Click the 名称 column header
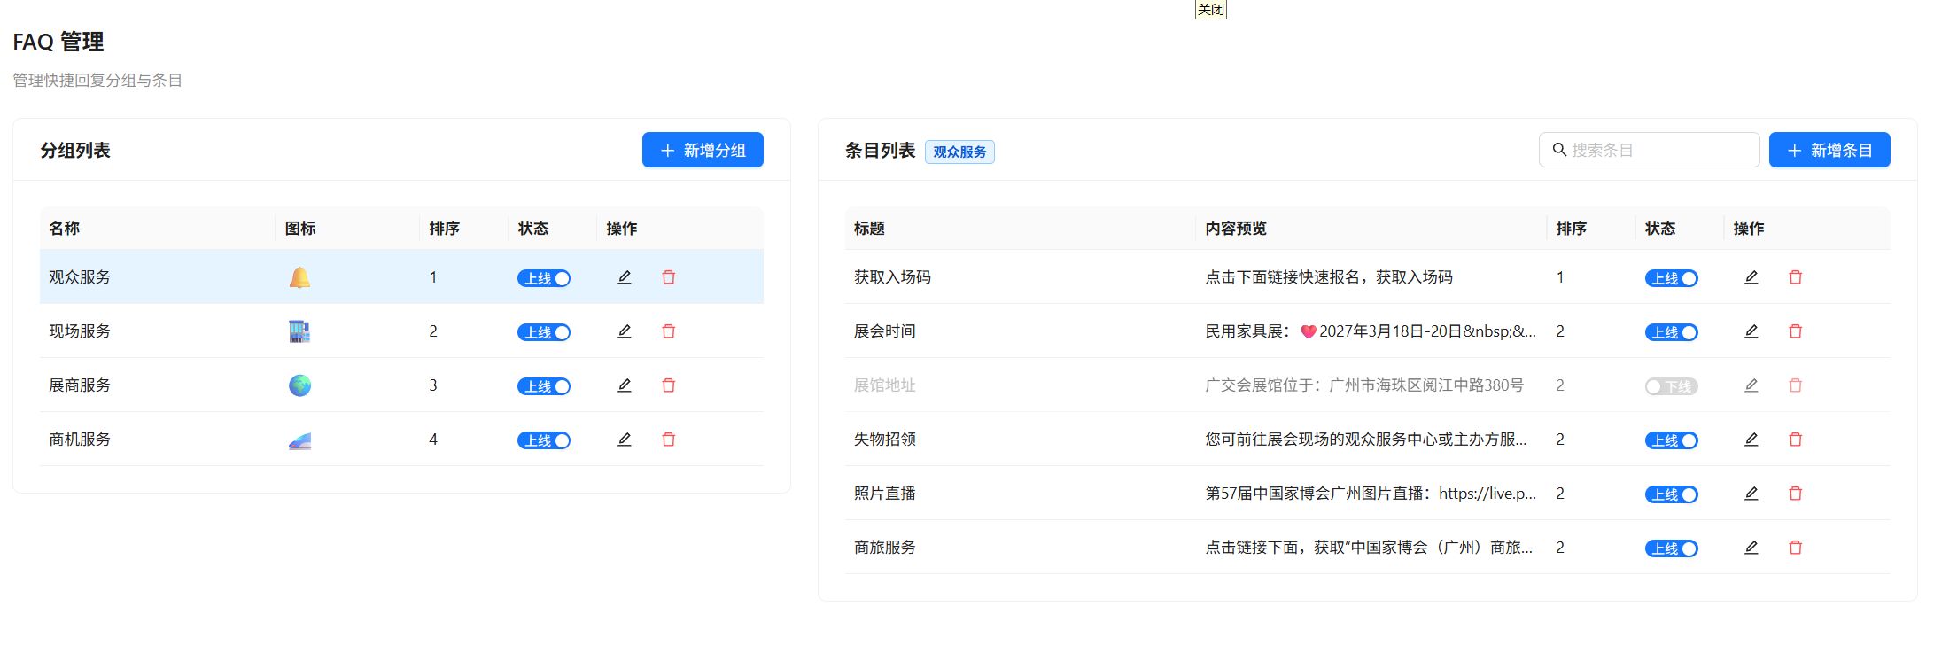 tap(64, 229)
